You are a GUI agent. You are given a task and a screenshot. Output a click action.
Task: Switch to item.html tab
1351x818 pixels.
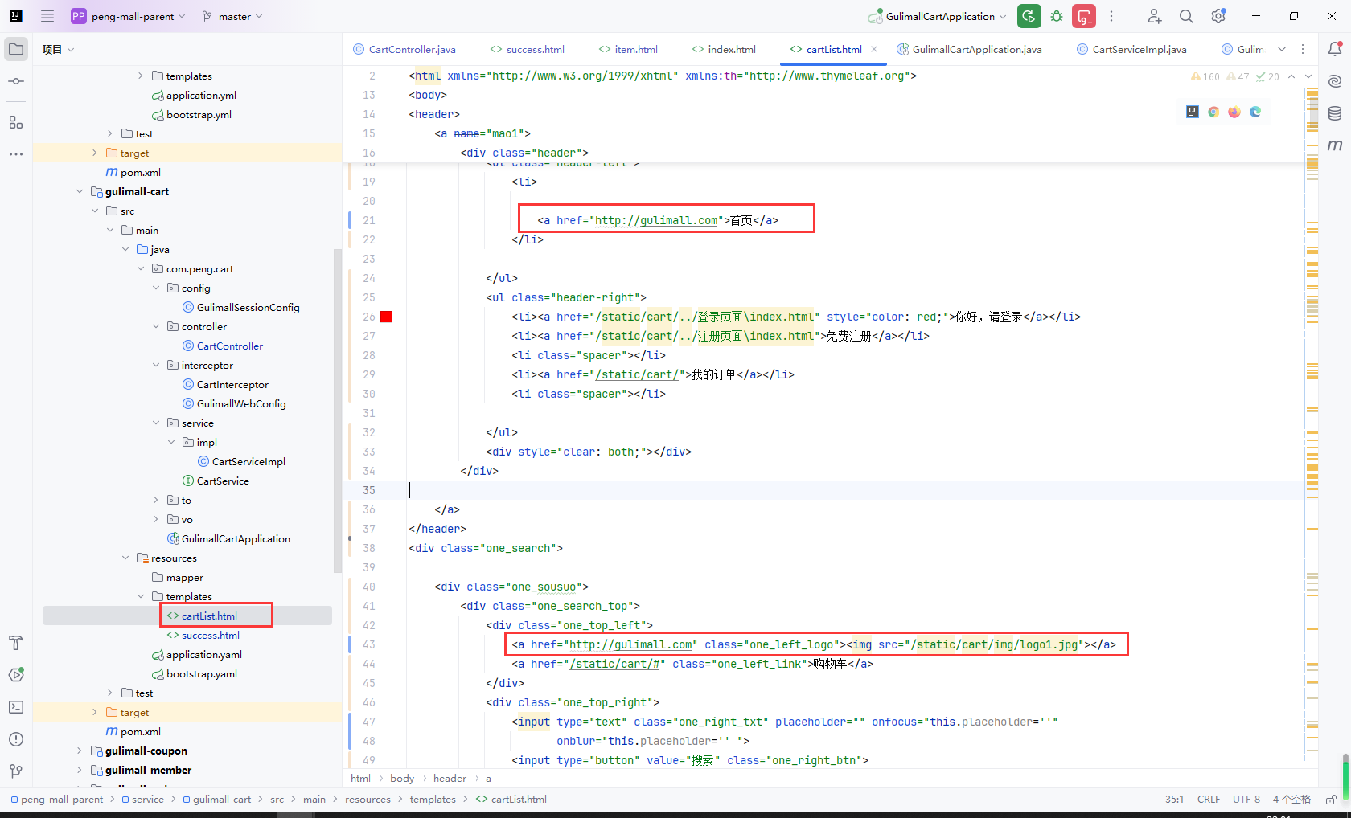(628, 49)
